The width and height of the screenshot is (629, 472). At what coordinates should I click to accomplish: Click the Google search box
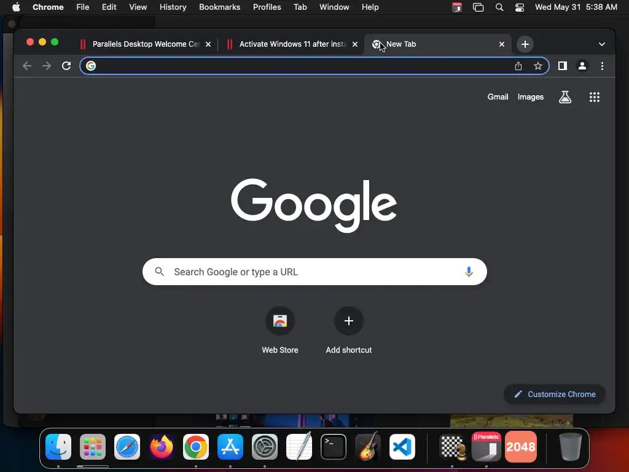pyautogui.click(x=314, y=272)
